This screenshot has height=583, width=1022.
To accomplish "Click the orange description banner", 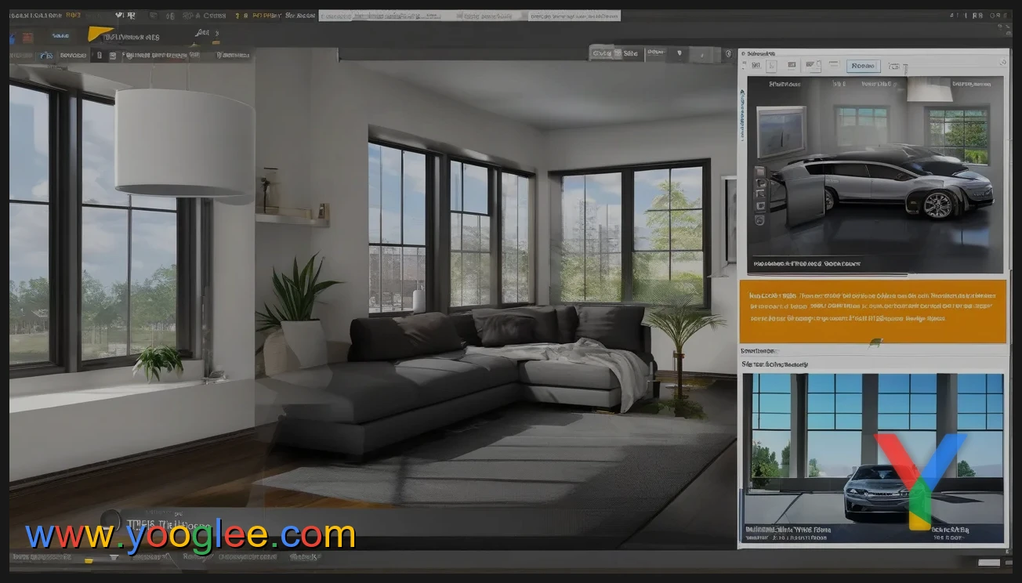I will [x=873, y=311].
